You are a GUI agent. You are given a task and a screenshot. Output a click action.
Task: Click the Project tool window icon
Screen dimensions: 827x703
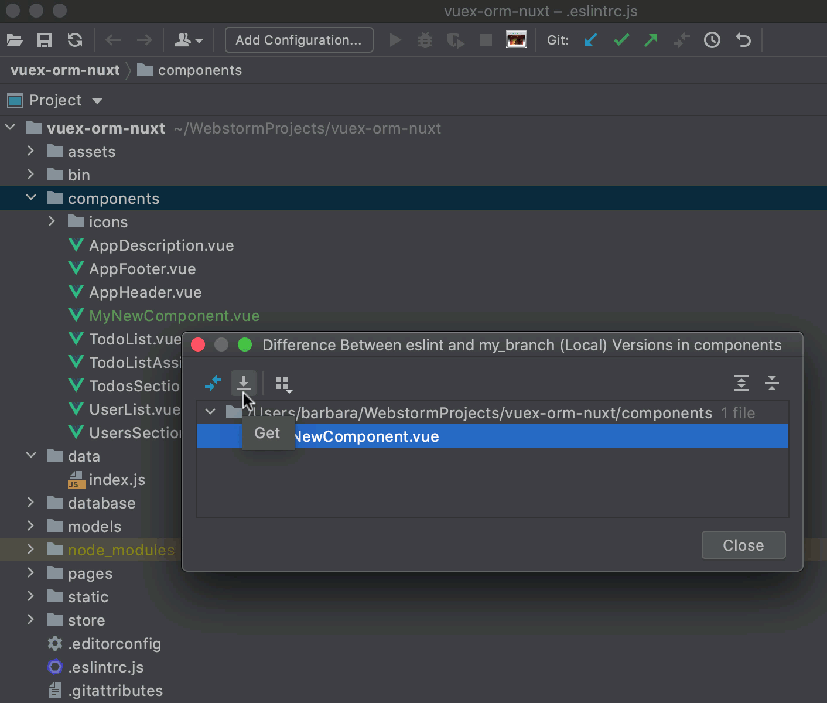15,101
